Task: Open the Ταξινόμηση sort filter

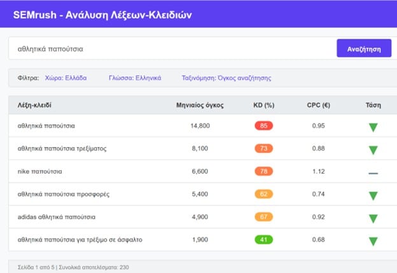Action: 226,78
